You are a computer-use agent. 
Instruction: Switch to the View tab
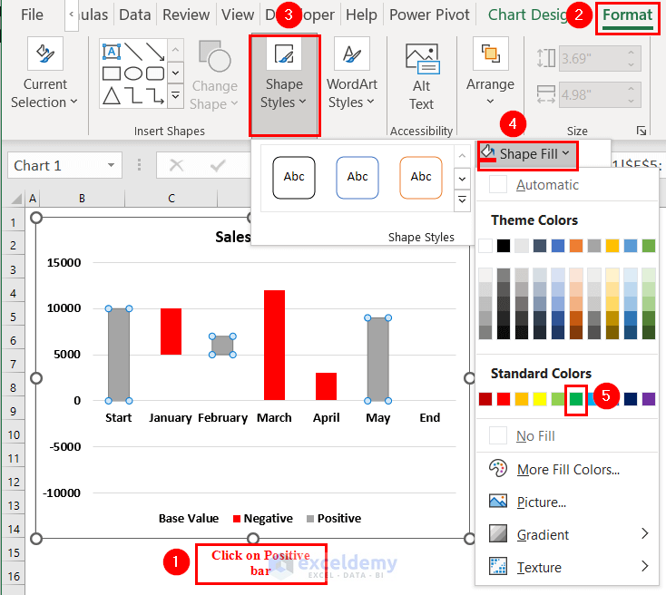pyautogui.click(x=238, y=15)
